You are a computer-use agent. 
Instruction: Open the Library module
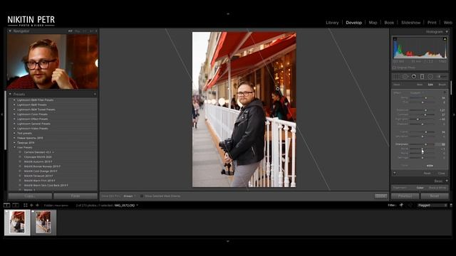[x=332, y=23]
